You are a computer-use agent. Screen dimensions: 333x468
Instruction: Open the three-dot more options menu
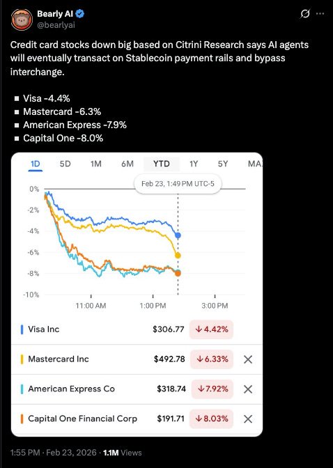pyautogui.click(x=320, y=14)
